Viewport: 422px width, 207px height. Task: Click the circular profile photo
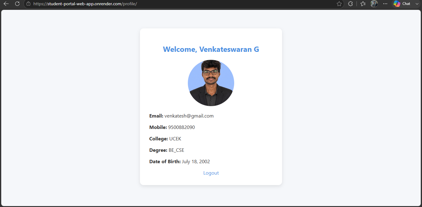coord(211,83)
